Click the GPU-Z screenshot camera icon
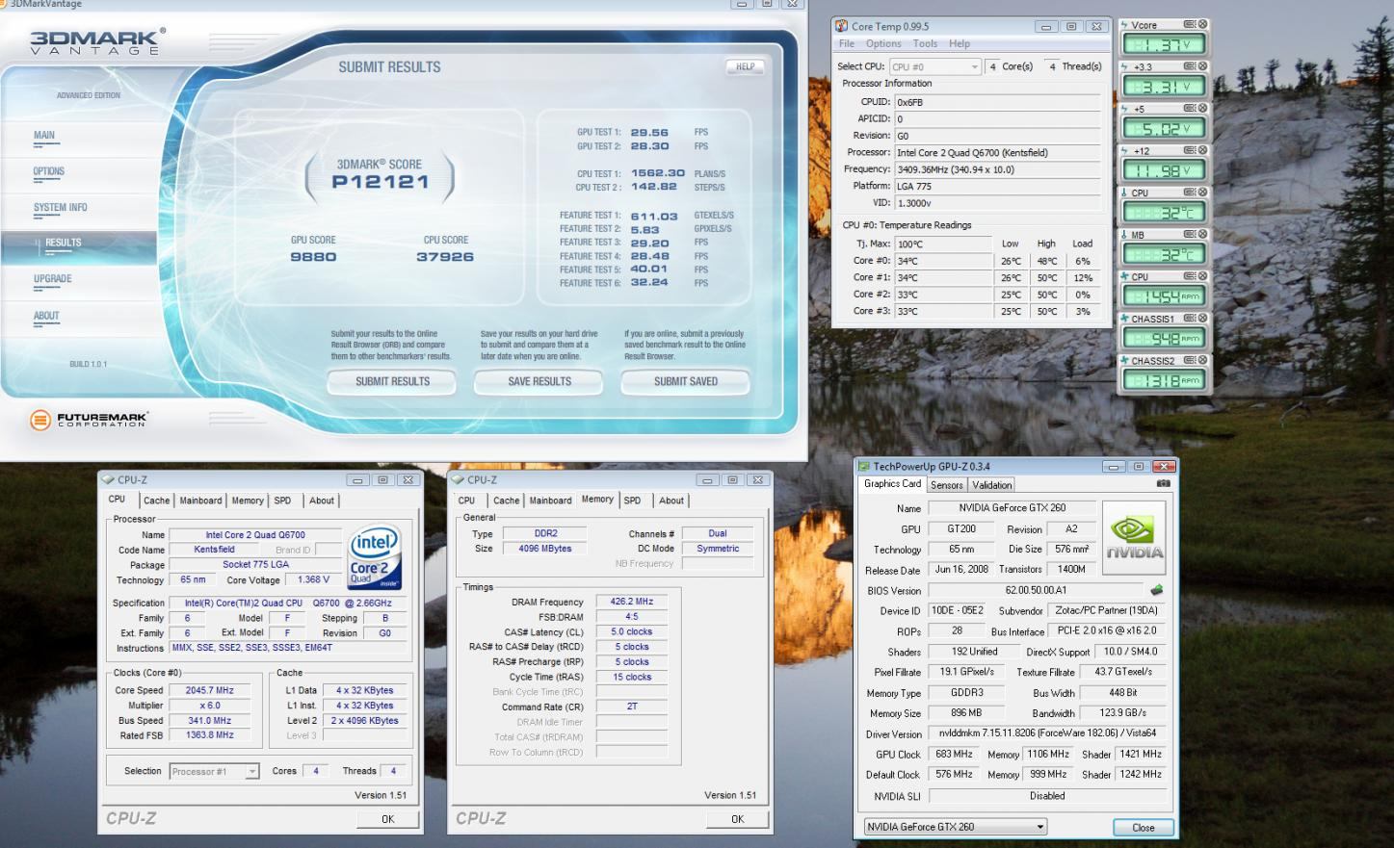The width and height of the screenshot is (1394, 848). coord(1163,483)
